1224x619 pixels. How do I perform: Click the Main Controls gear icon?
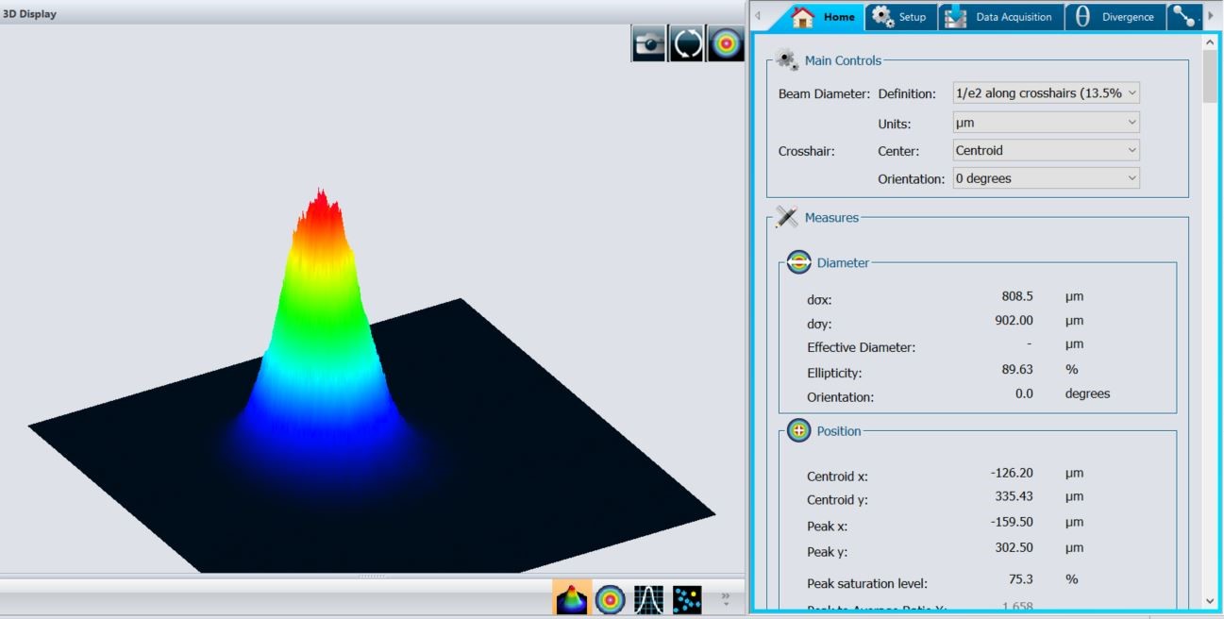[784, 59]
